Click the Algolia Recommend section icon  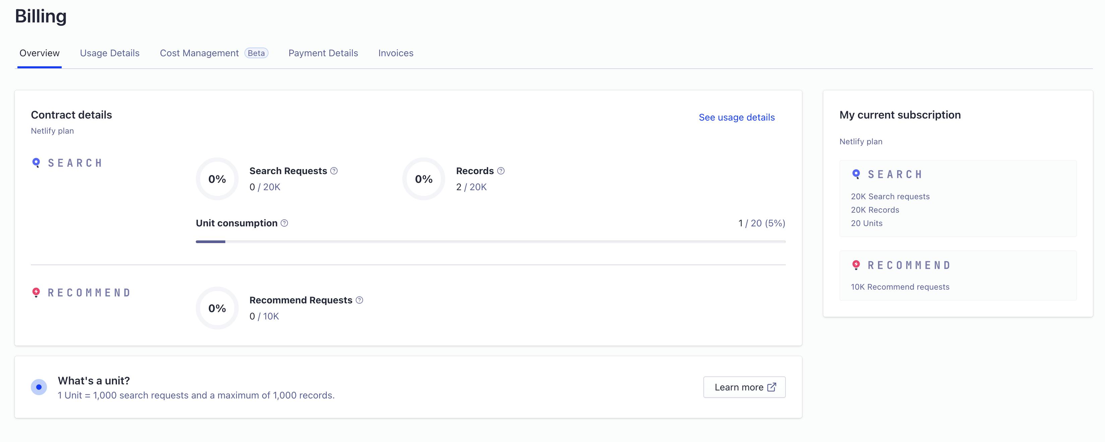tap(36, 291)
